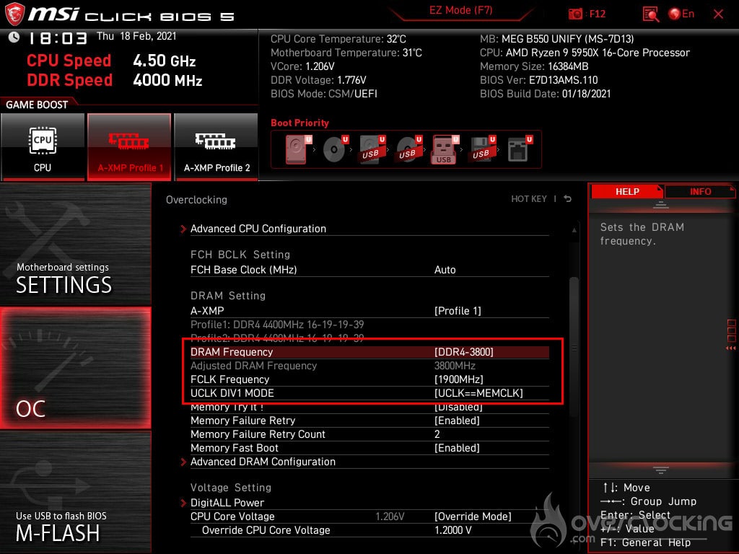Open the A-XMP [Profile 1] dropdown
This screenshot has height=554, width=739.
coord(457,311)
